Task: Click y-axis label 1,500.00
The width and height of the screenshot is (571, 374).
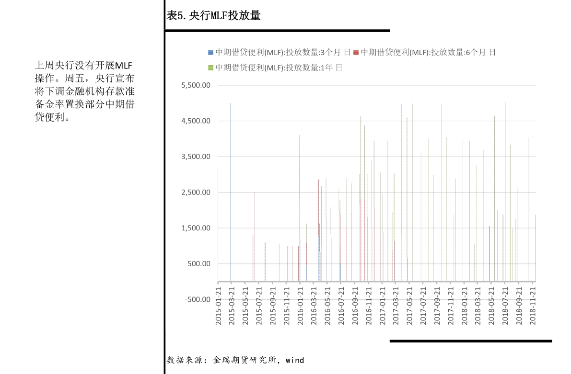Action: [x=196, y=228]
